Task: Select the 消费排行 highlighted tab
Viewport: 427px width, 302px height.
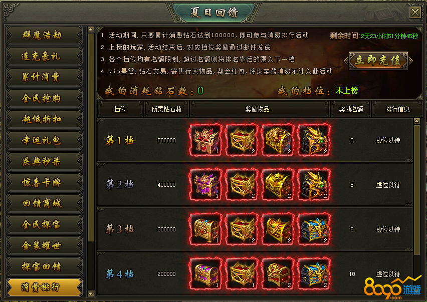Action: [44, 287]
